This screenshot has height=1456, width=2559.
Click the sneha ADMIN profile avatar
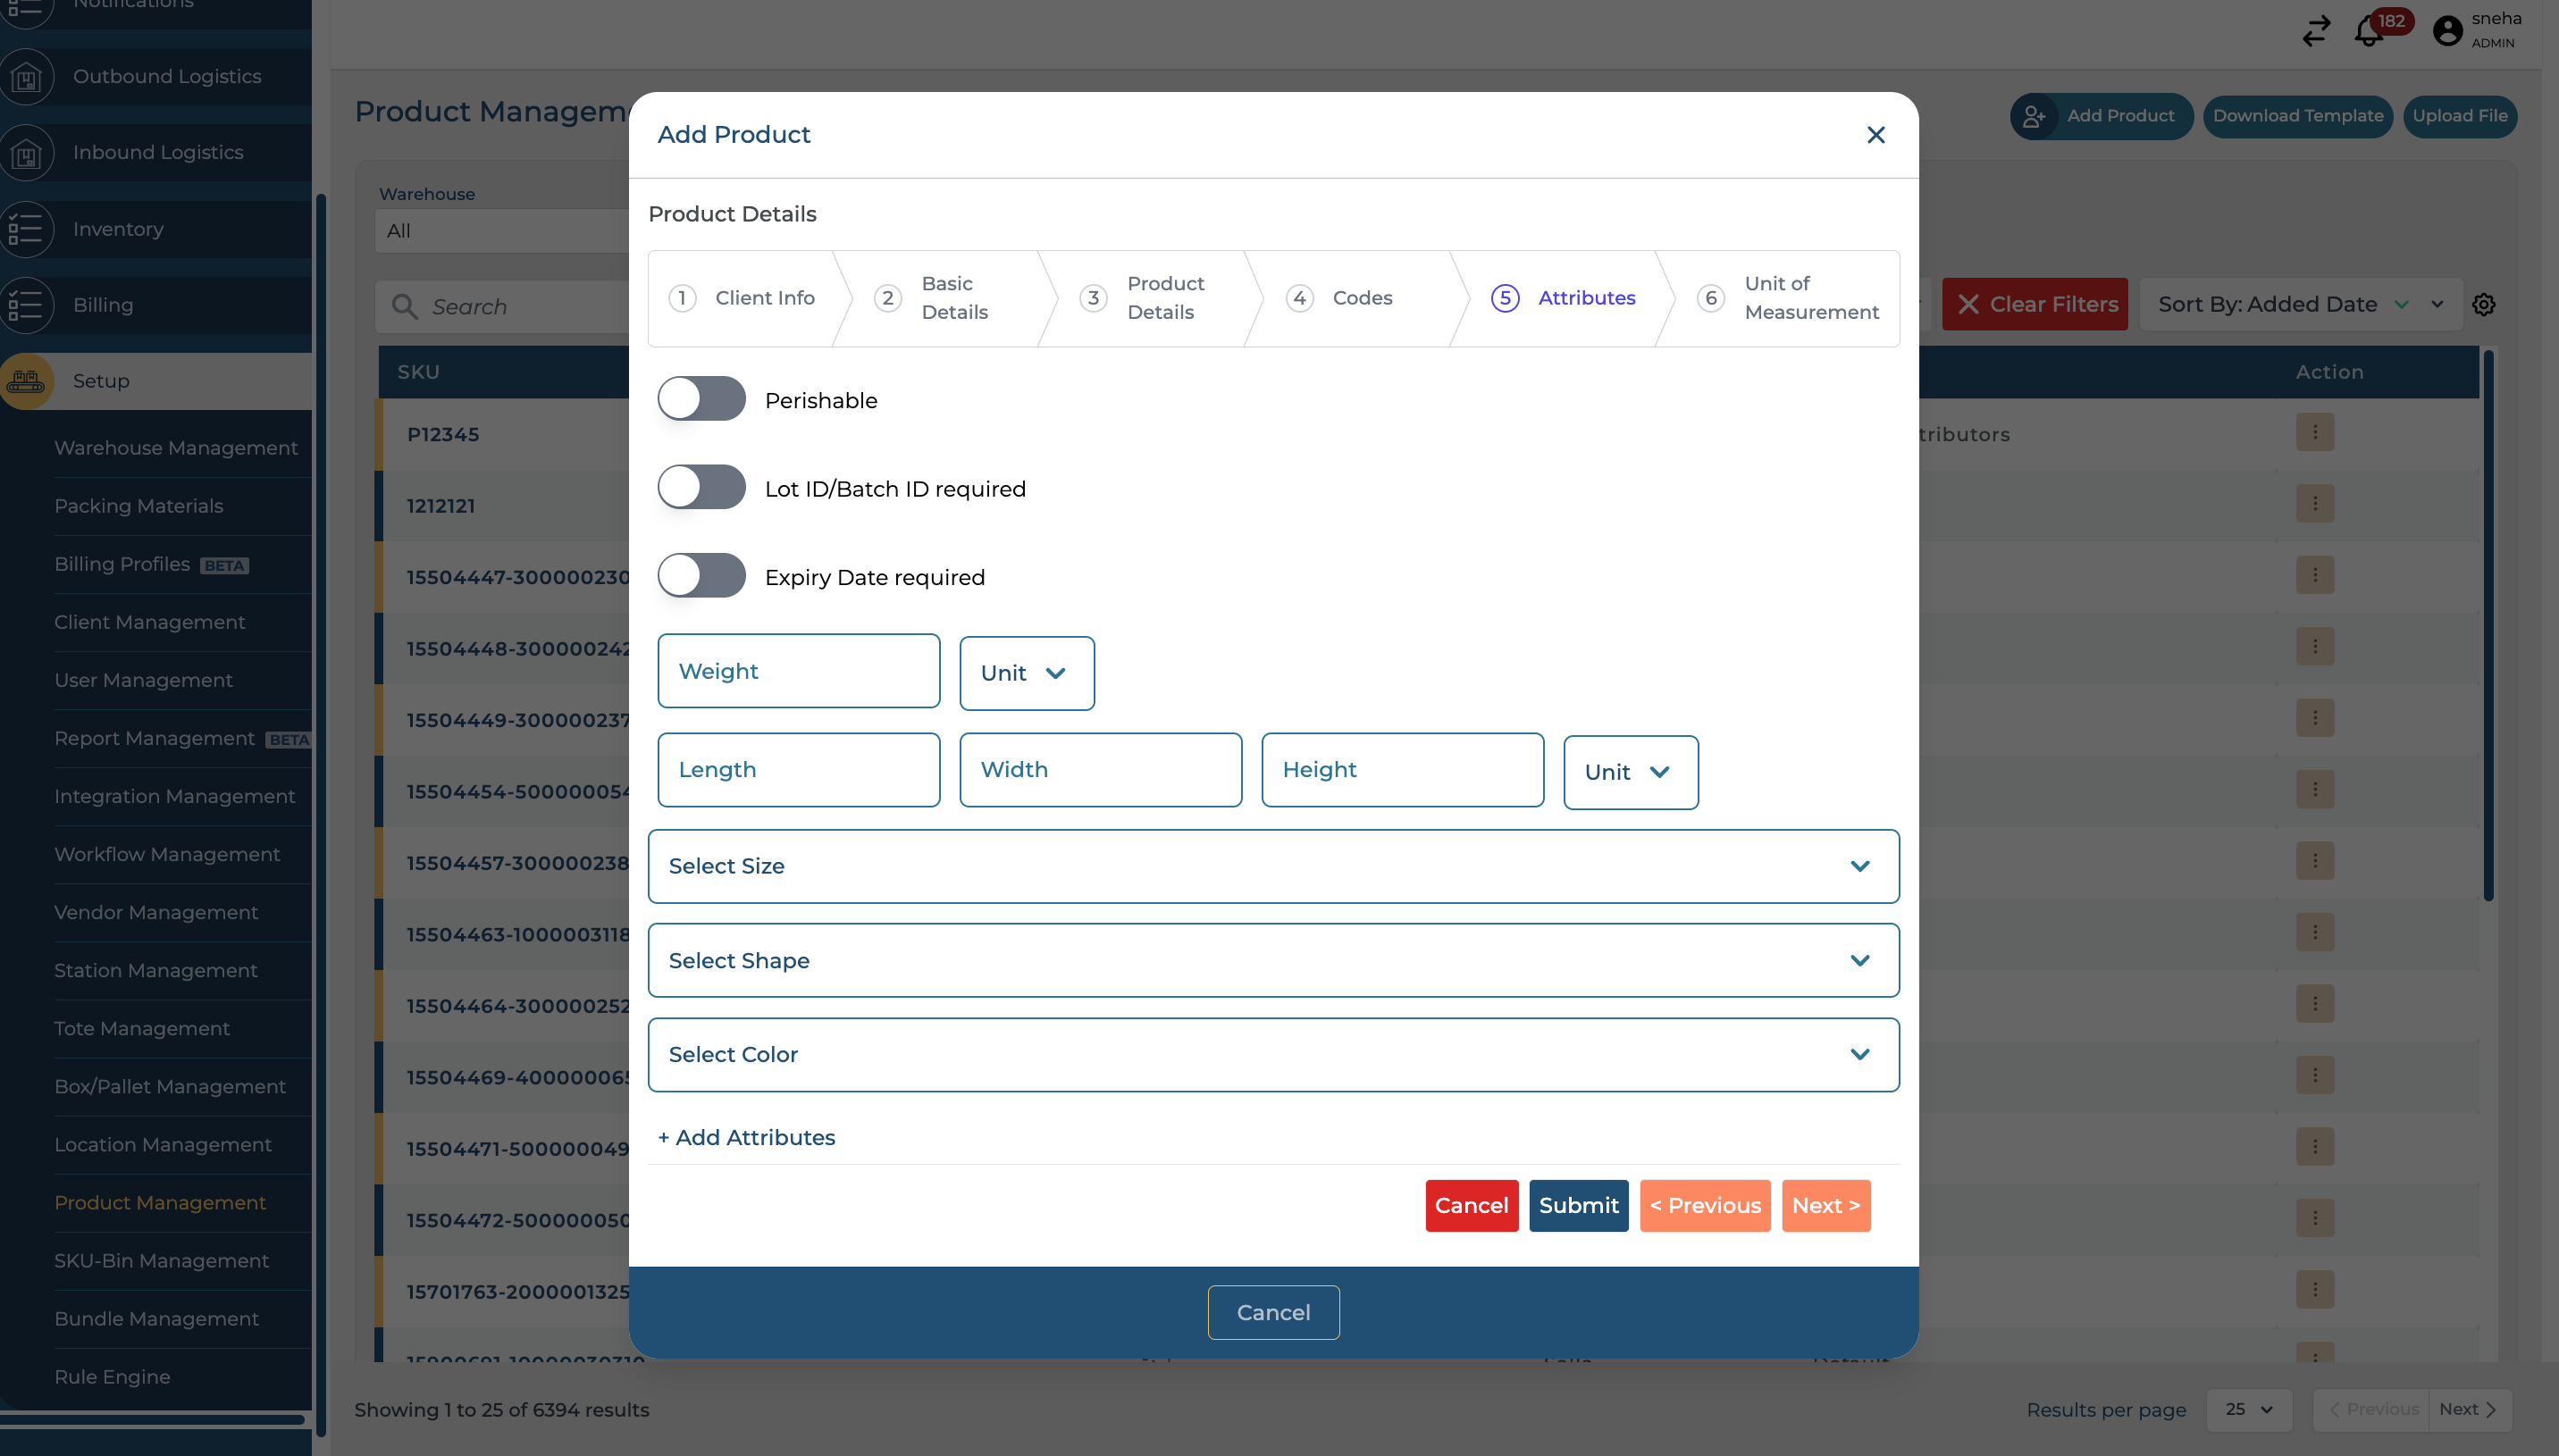(2449, 31)
